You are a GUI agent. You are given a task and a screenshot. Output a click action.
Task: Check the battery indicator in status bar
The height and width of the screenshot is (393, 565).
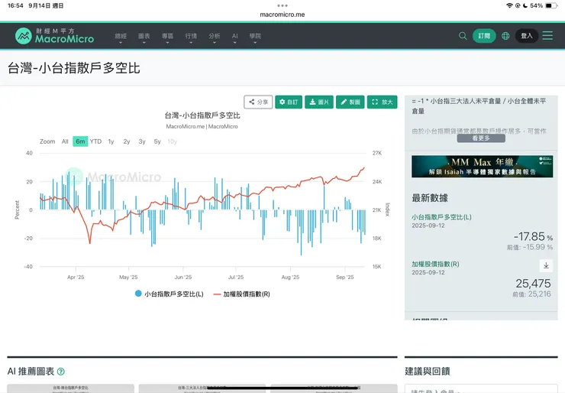[551, 5]
